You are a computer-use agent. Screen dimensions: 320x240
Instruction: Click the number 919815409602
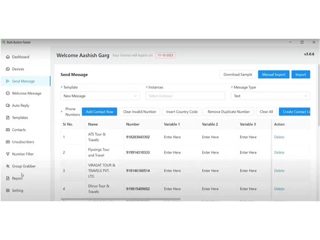tap(138, 189)
